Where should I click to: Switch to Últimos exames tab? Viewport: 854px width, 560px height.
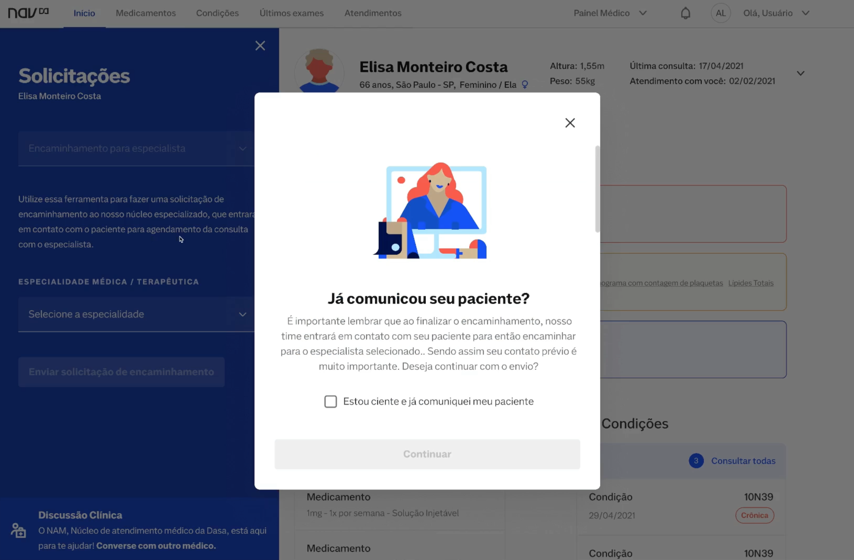[x=291, y=13]
